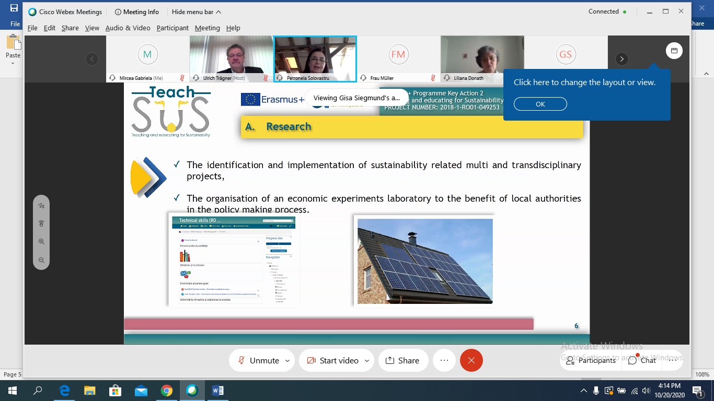Viewport: 714px width, 401px height.
Task: Click OK on the layout tooltip
Action: pyautogui.click(x=540, y=104)
